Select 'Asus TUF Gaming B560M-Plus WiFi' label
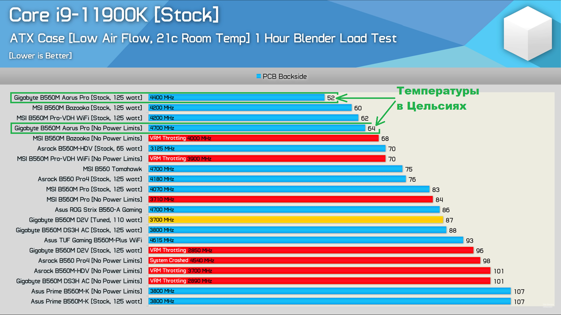The width and height of the screenshot is (561, 315). click(x=93, y=240)
